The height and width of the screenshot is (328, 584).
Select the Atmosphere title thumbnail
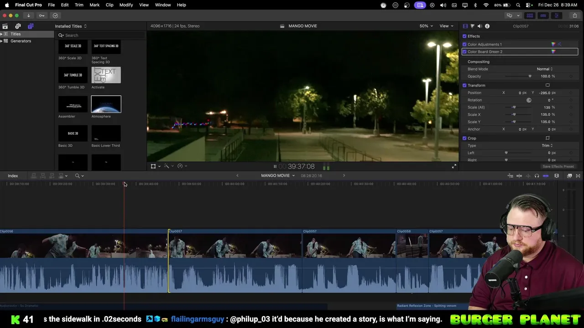click(106, 104)
